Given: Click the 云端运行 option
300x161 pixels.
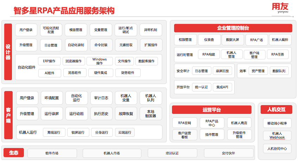Looking at the screenshot, I should click(125, 133).
